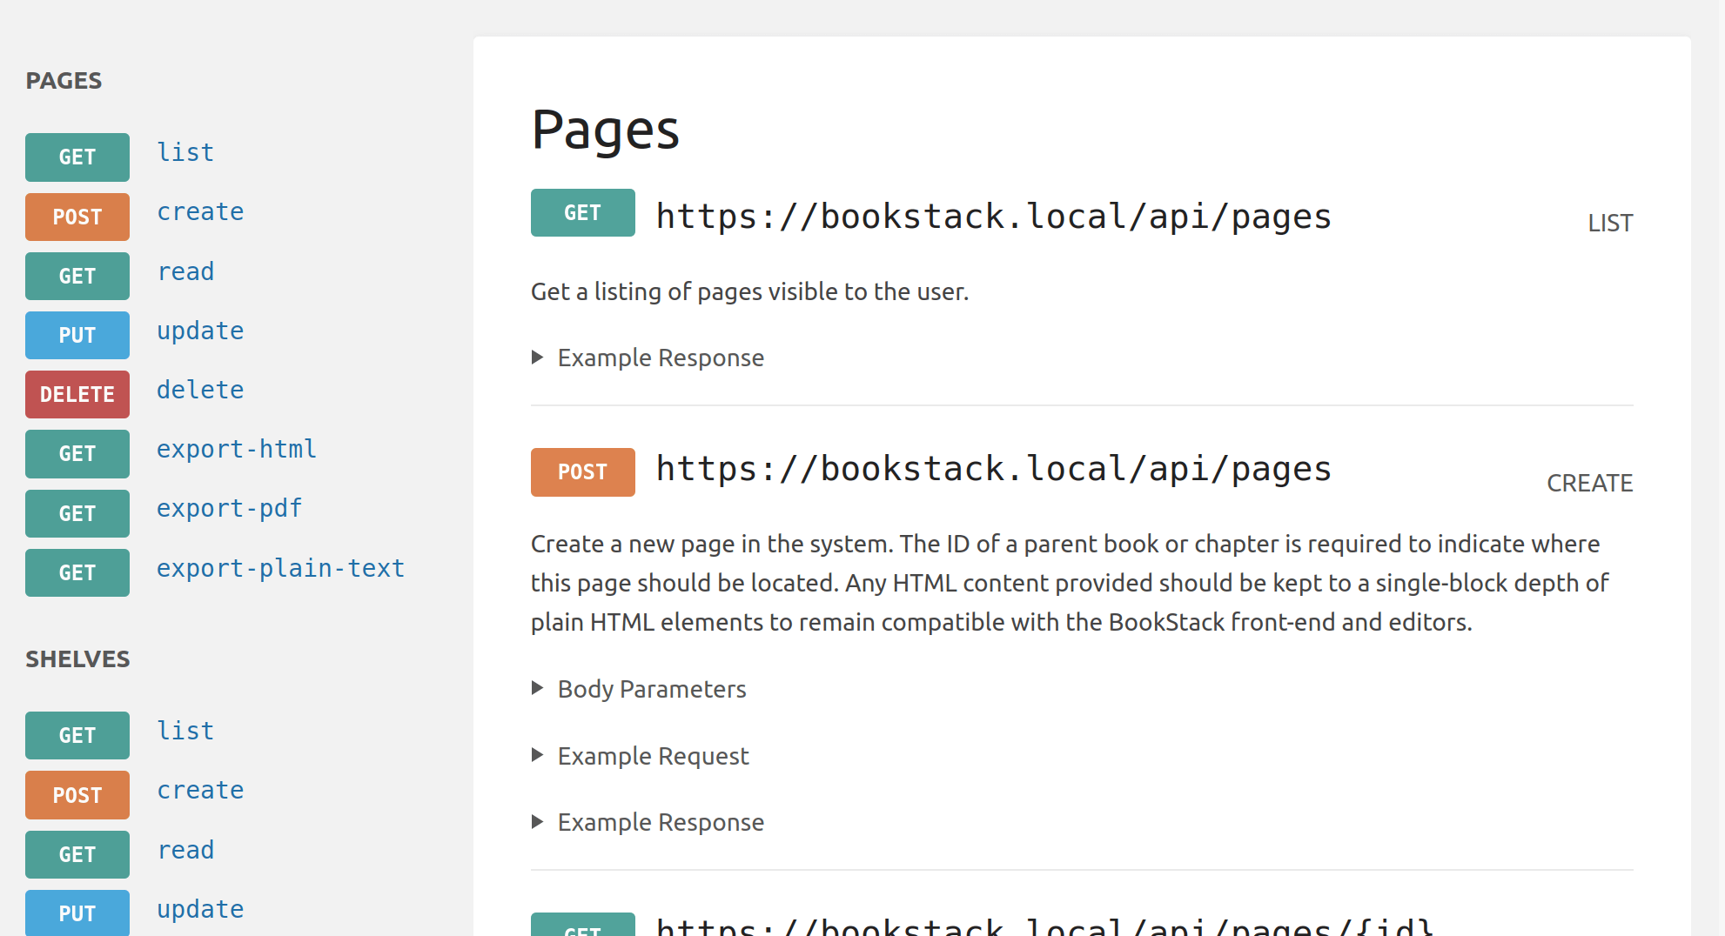Jump to the Pages update endpoint
The width and height of the screenshot is (1725, 936).
click(200, 331)
